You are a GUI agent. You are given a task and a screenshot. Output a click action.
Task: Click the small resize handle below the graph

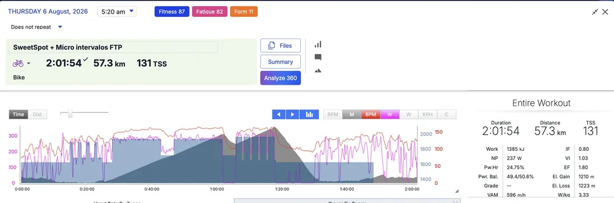point(457,191)
